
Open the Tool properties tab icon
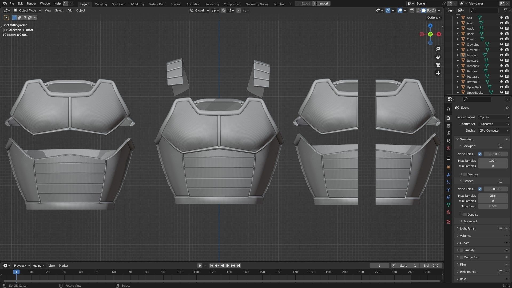449,108
